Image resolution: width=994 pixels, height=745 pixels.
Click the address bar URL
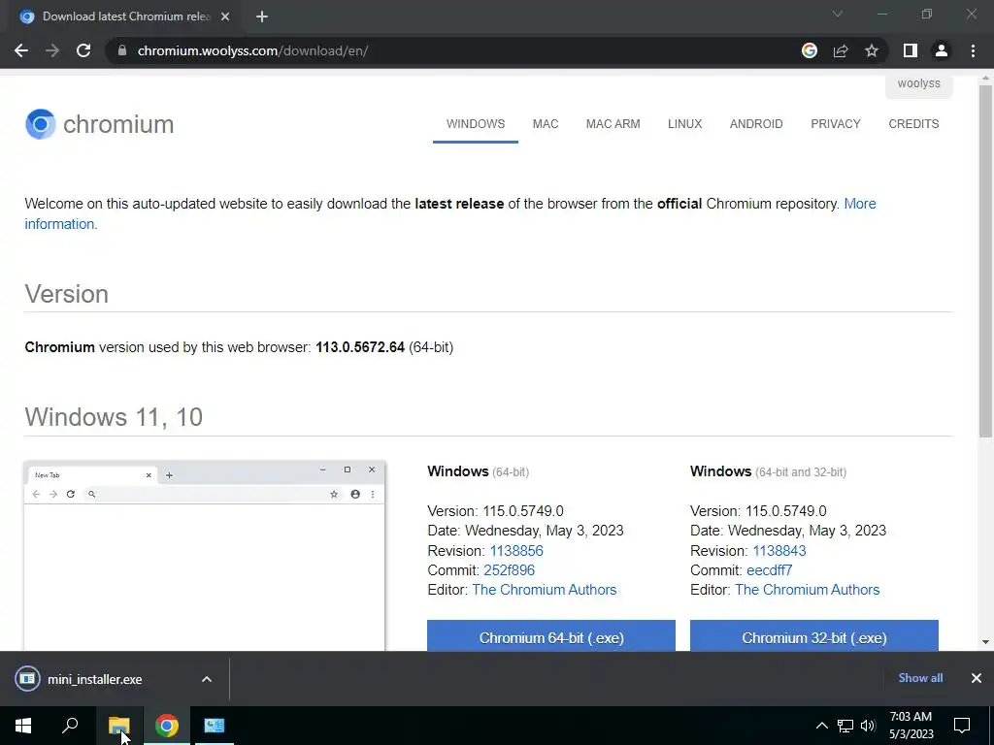click(x=253, y=50)
